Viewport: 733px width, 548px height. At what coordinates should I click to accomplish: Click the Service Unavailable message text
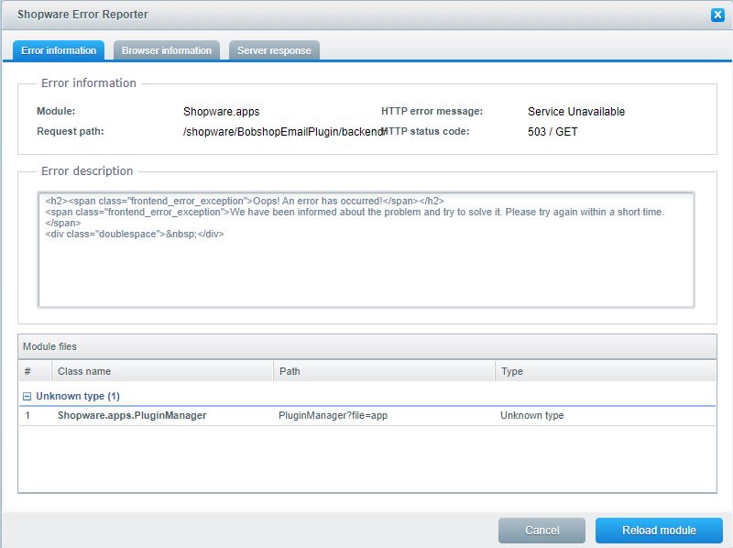click(576, 112)
